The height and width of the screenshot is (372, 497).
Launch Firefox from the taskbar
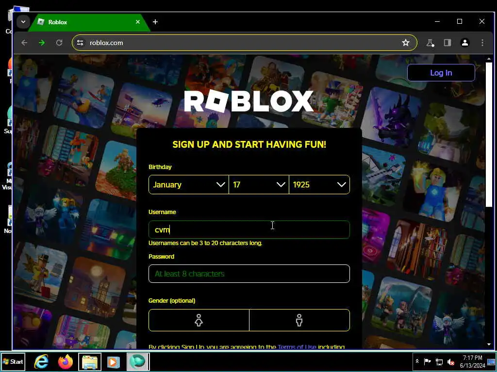(x=66, y=361)
